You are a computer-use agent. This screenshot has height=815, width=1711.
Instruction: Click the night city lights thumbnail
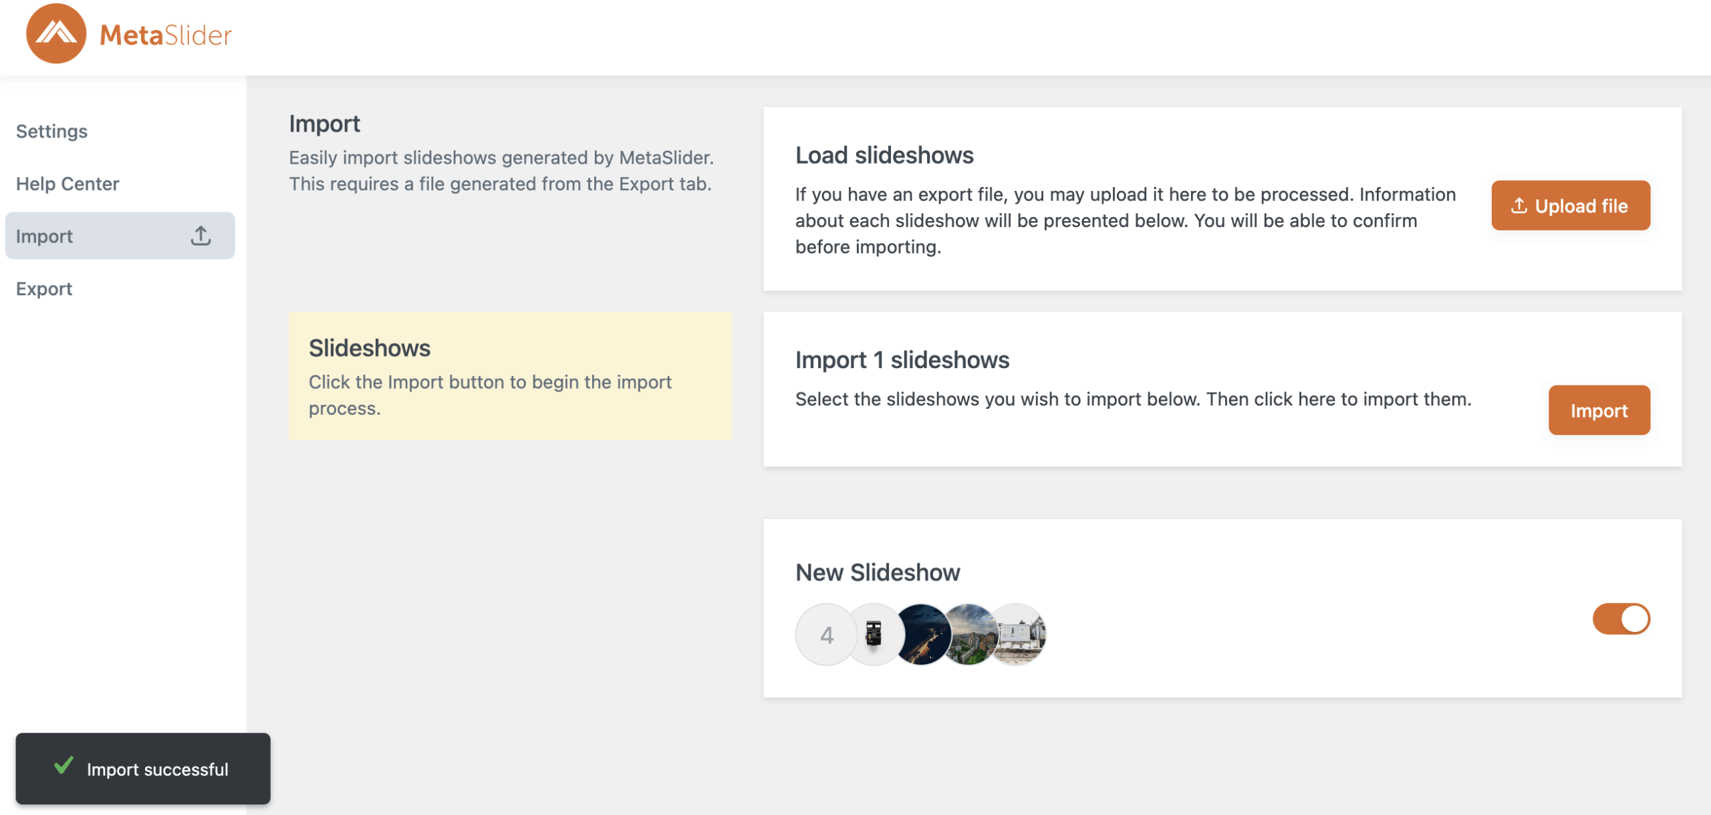point(921,635)
